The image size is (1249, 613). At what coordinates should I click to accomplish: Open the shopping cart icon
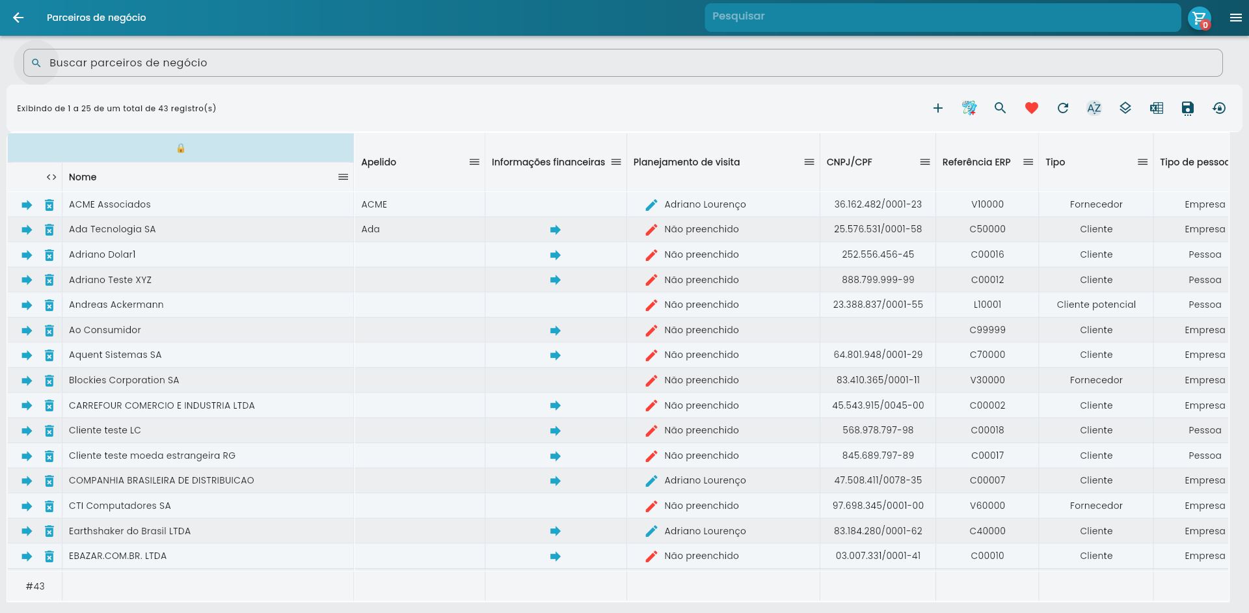click(x=1199, y=18)
